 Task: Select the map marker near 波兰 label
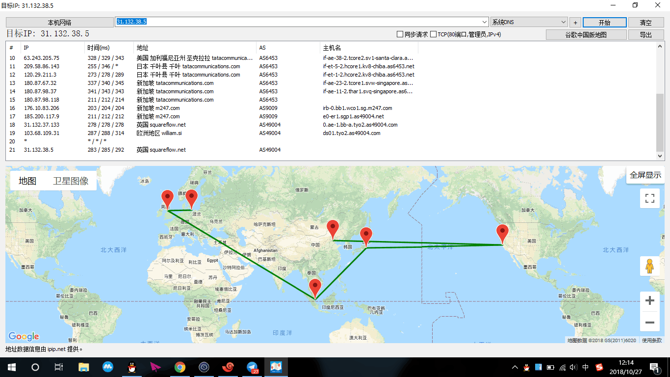point(191,199)
